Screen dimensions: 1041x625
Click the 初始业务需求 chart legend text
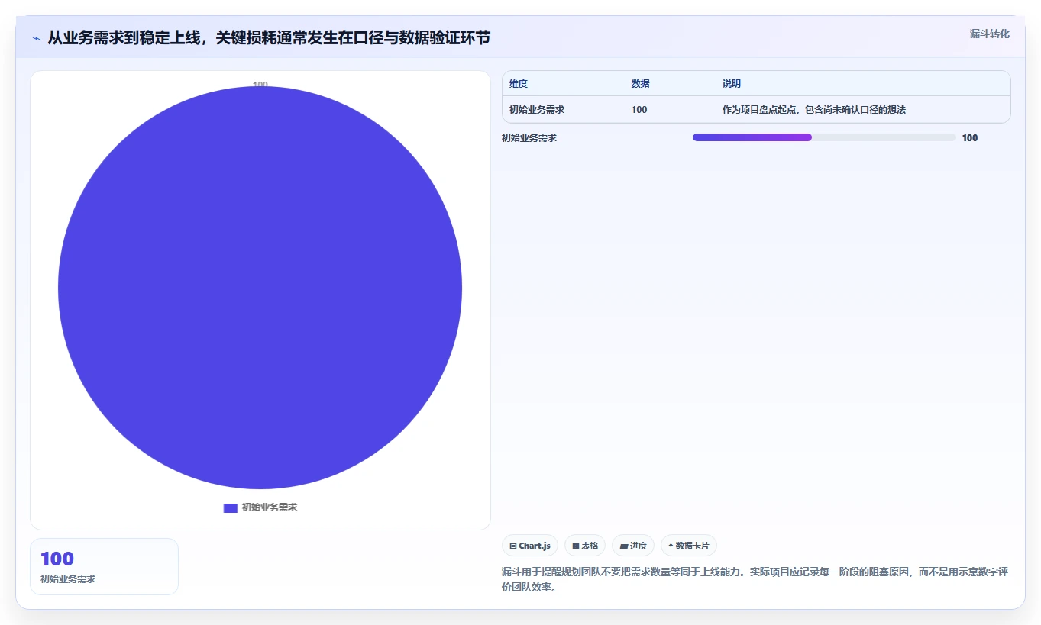click(270, 507)
